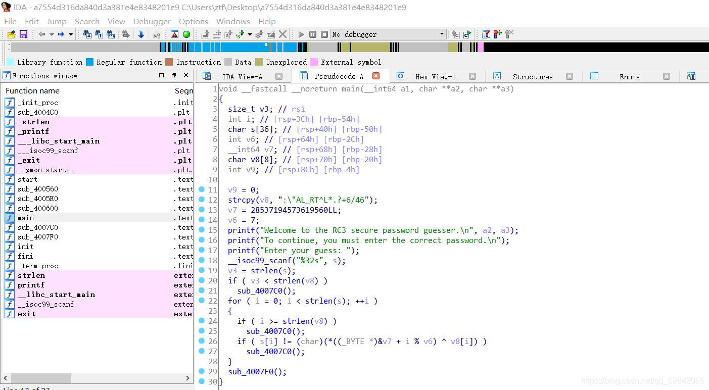Click the breakpoint list icon

tap(486, 34)
